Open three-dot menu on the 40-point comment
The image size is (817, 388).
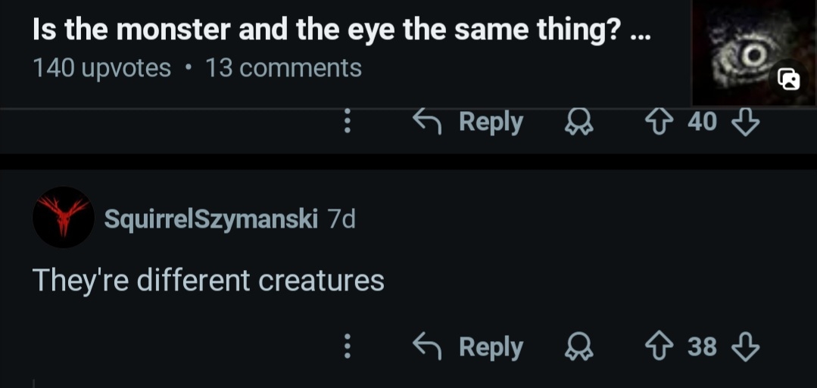click(348, 121)
